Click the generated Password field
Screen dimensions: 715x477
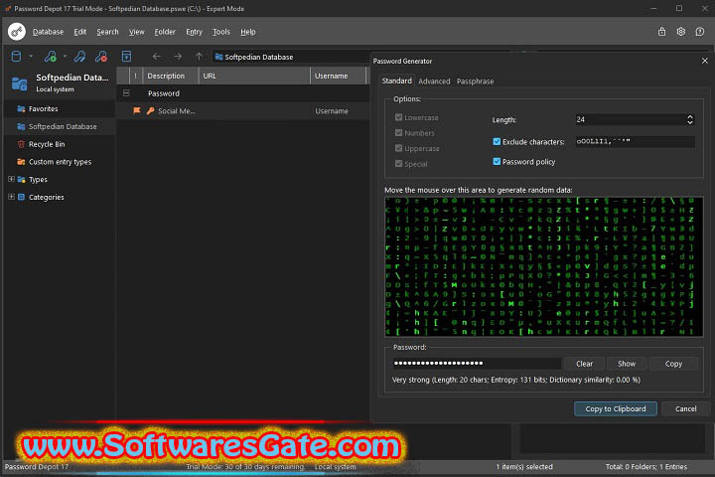(477, 364)
